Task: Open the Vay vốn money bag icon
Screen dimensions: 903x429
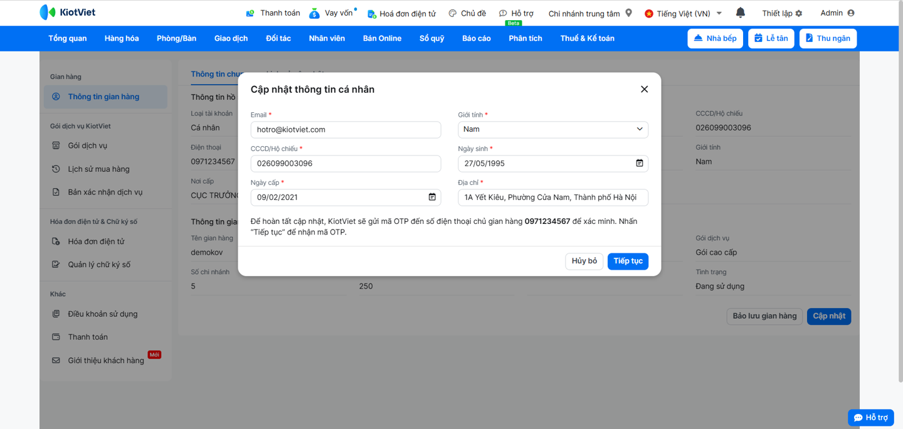Action: (314, 13)
